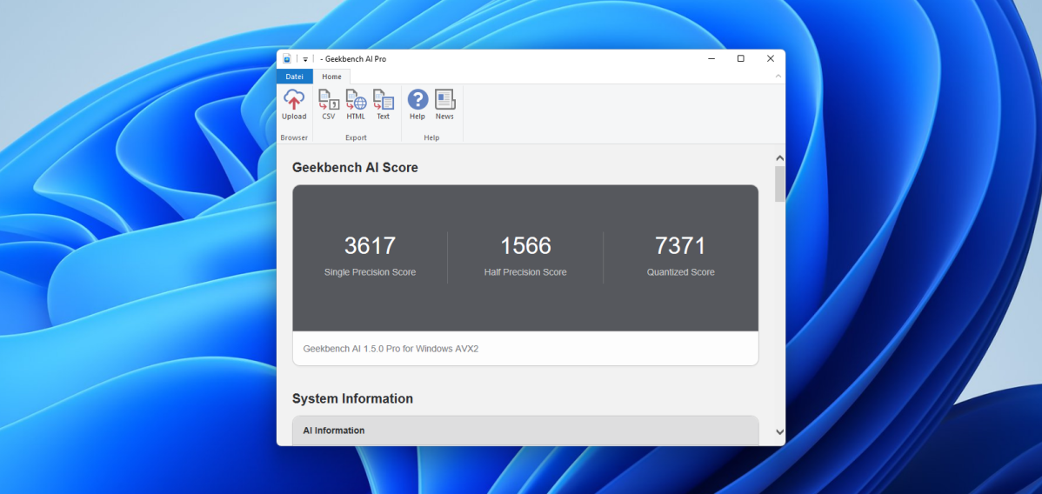Select the Home ribbon tab
Screen dimensions: 1042x494
pos(331,77)
